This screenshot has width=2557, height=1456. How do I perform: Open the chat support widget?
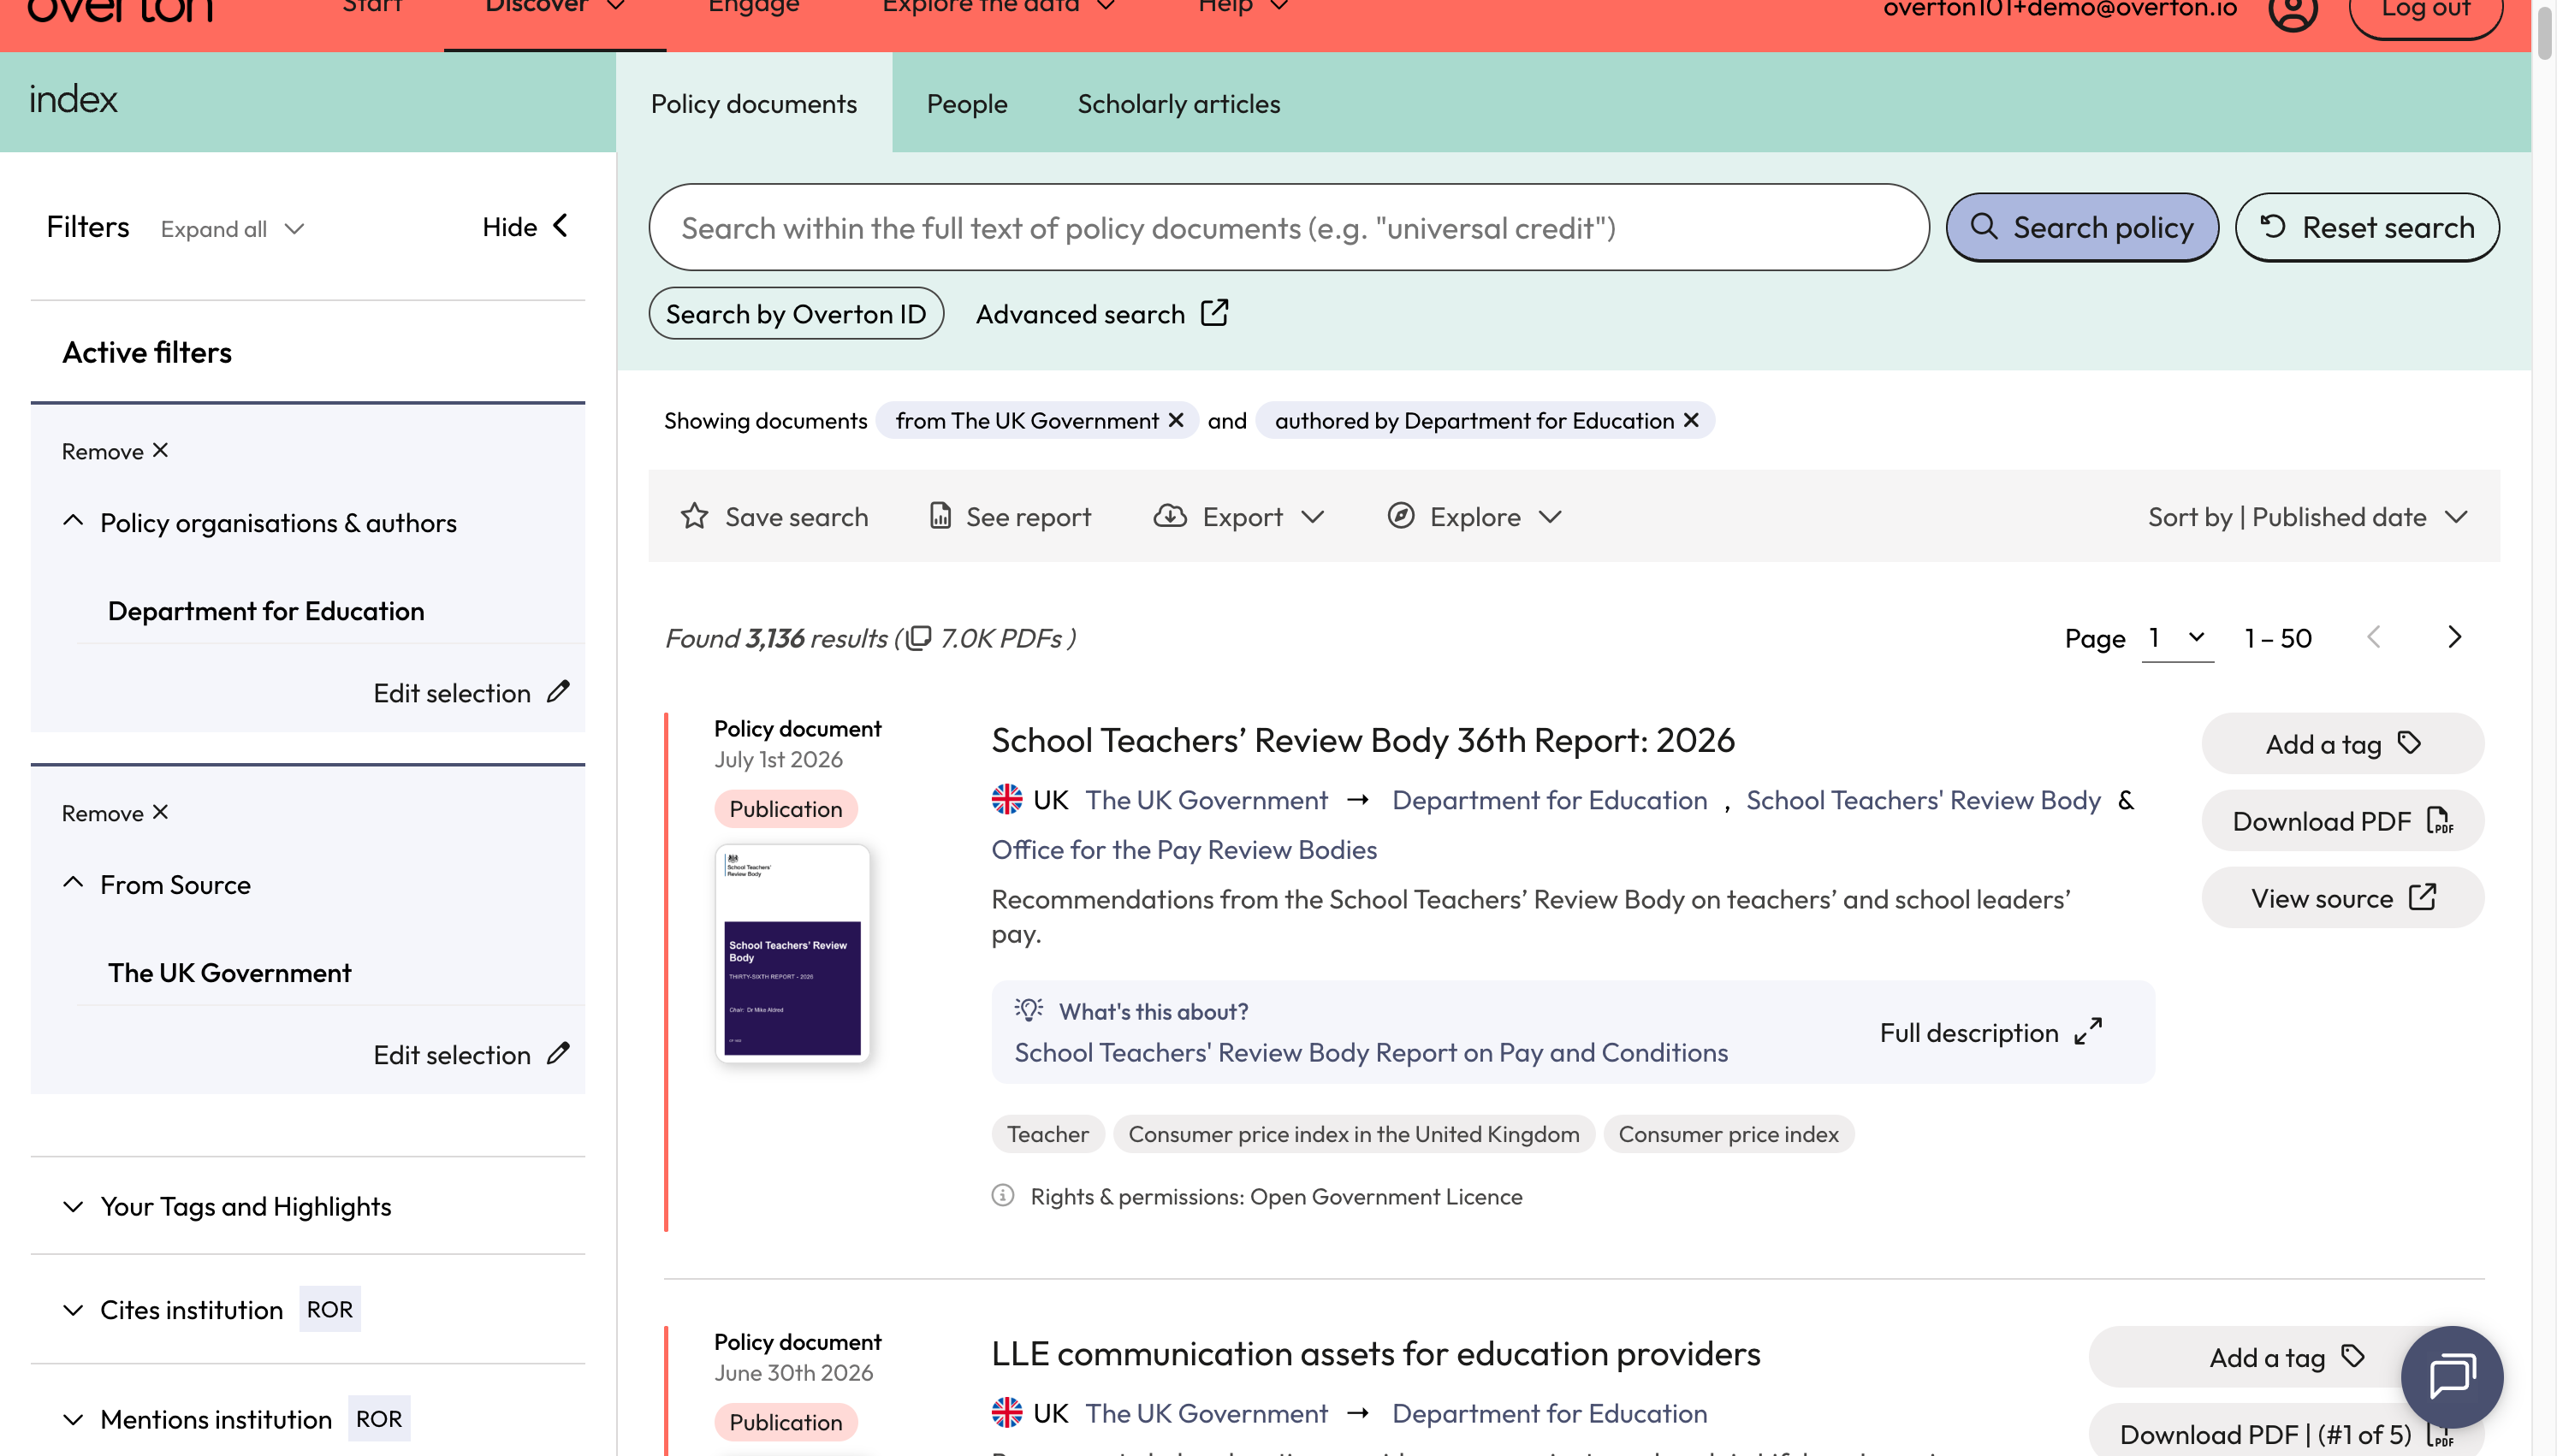tap(2451, 1376)
